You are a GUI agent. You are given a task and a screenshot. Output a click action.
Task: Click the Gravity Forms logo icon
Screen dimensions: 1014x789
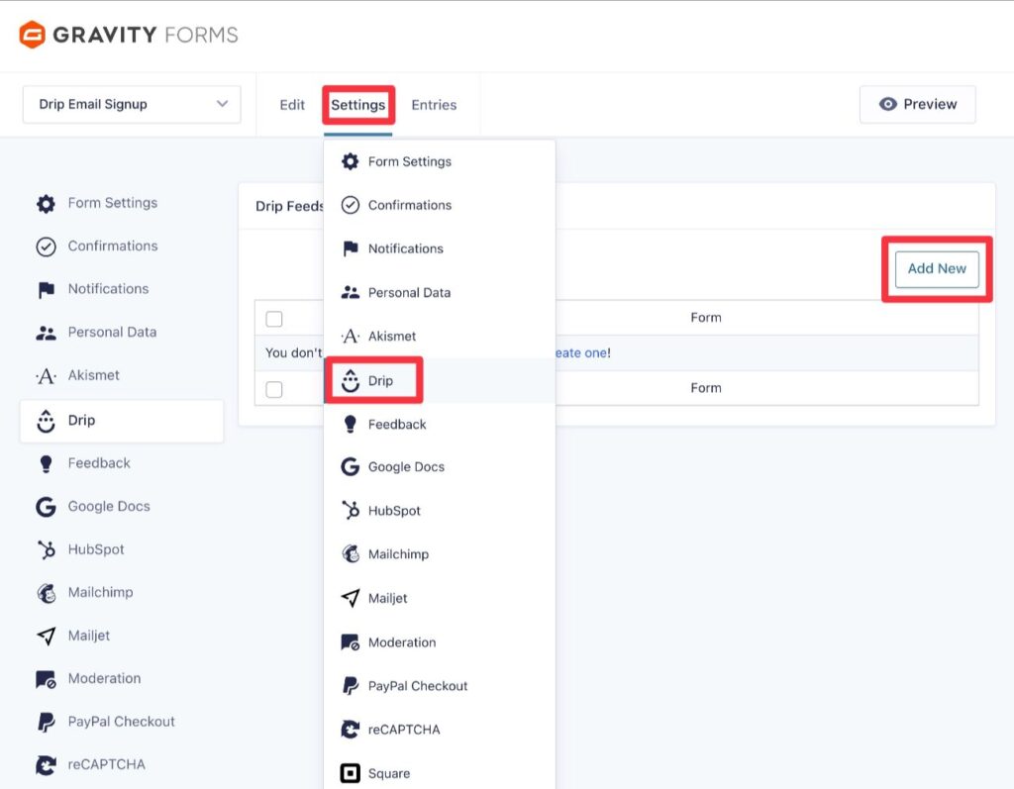(x=32, y=35)
